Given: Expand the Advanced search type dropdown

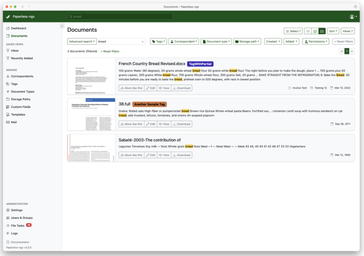Looking at the screenshot, I should point(82,41).
